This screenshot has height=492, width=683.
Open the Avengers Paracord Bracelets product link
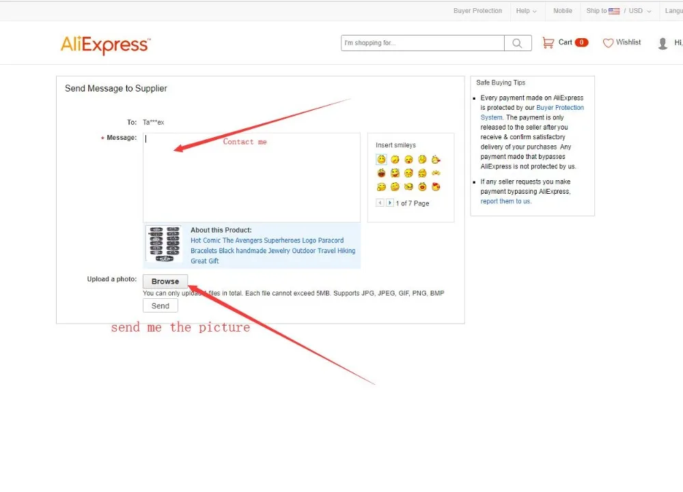pos(273,250)
